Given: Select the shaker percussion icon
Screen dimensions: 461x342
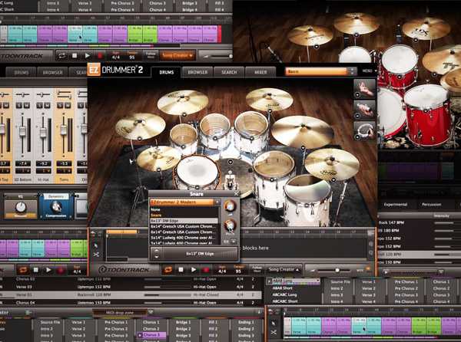Looking at the screenshot, I should click(364, 110).
